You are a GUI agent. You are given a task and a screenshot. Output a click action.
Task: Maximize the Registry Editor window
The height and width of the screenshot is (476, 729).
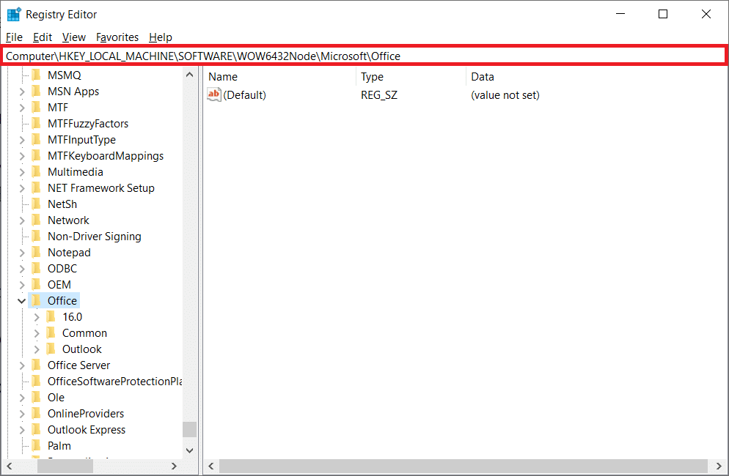(x=663, y=15)
